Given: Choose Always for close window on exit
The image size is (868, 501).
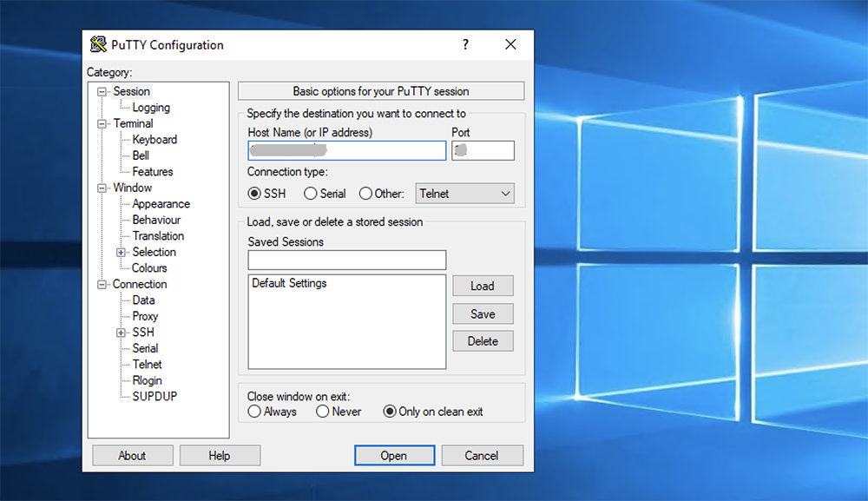Looking at the screenshot, I should [x=254, y=412].
